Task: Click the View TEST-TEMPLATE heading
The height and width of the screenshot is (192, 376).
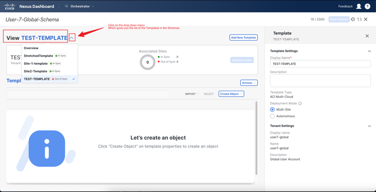Action: click(37, 38)
